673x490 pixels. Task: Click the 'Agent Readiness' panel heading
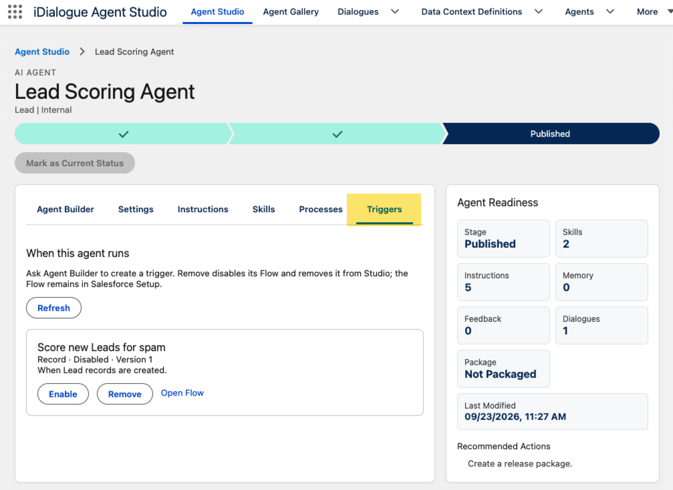(x=498, y=203)
